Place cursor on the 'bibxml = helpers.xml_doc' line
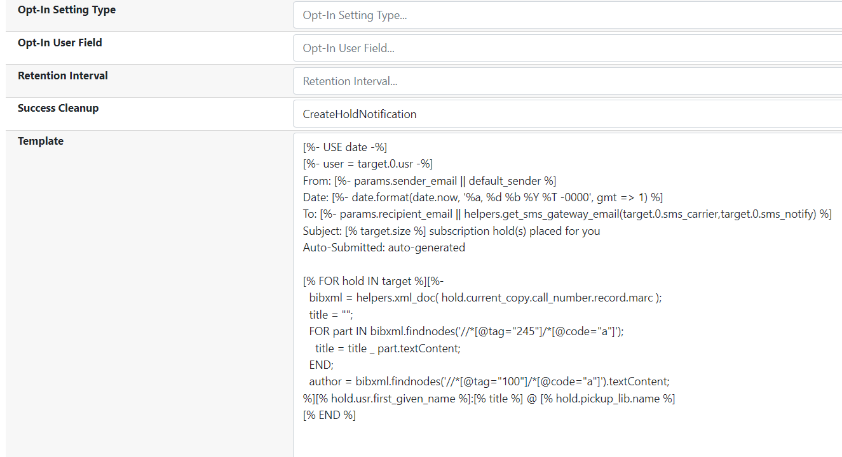 click(486, 298)
